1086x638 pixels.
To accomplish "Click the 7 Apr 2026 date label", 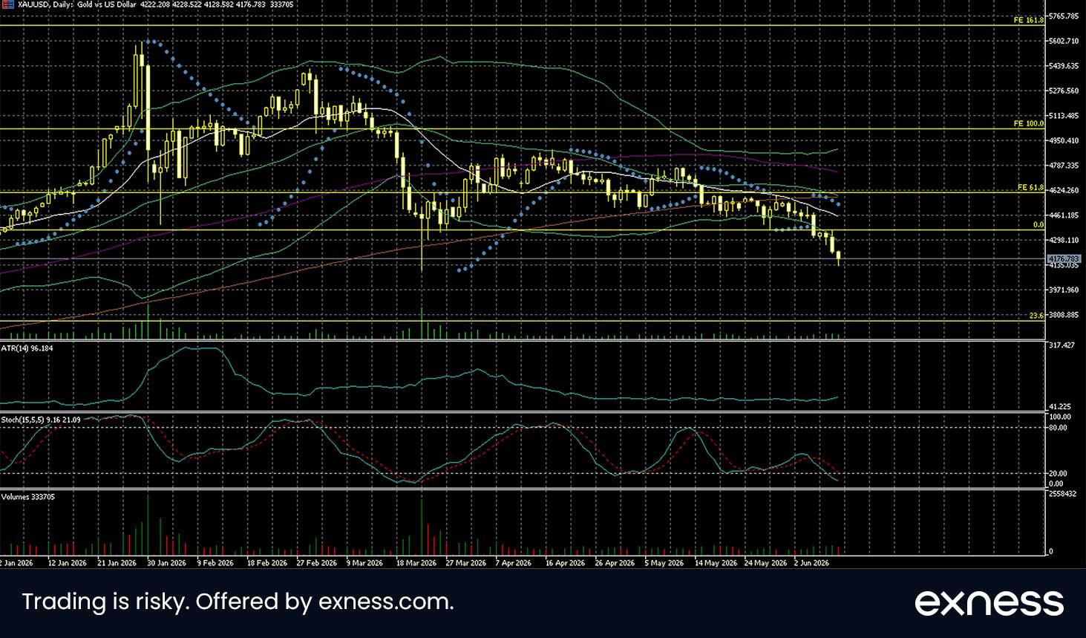I will click(514, 563).
